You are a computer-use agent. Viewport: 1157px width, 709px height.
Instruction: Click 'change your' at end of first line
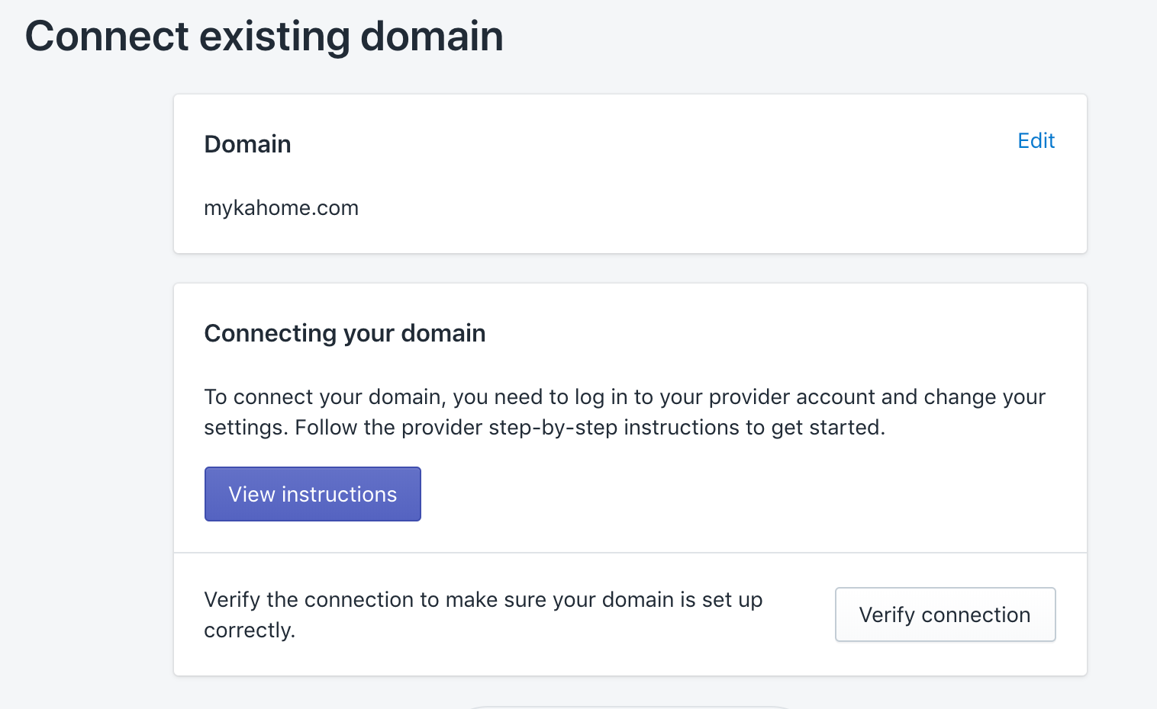(985, 397)
